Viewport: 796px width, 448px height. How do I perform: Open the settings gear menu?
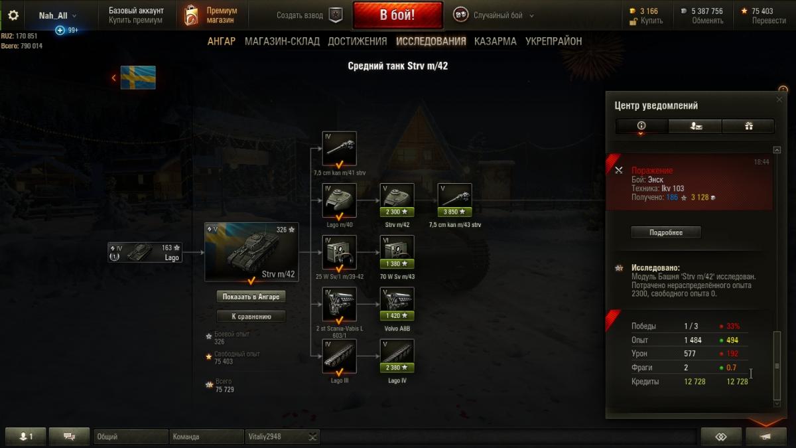[13, 15]
